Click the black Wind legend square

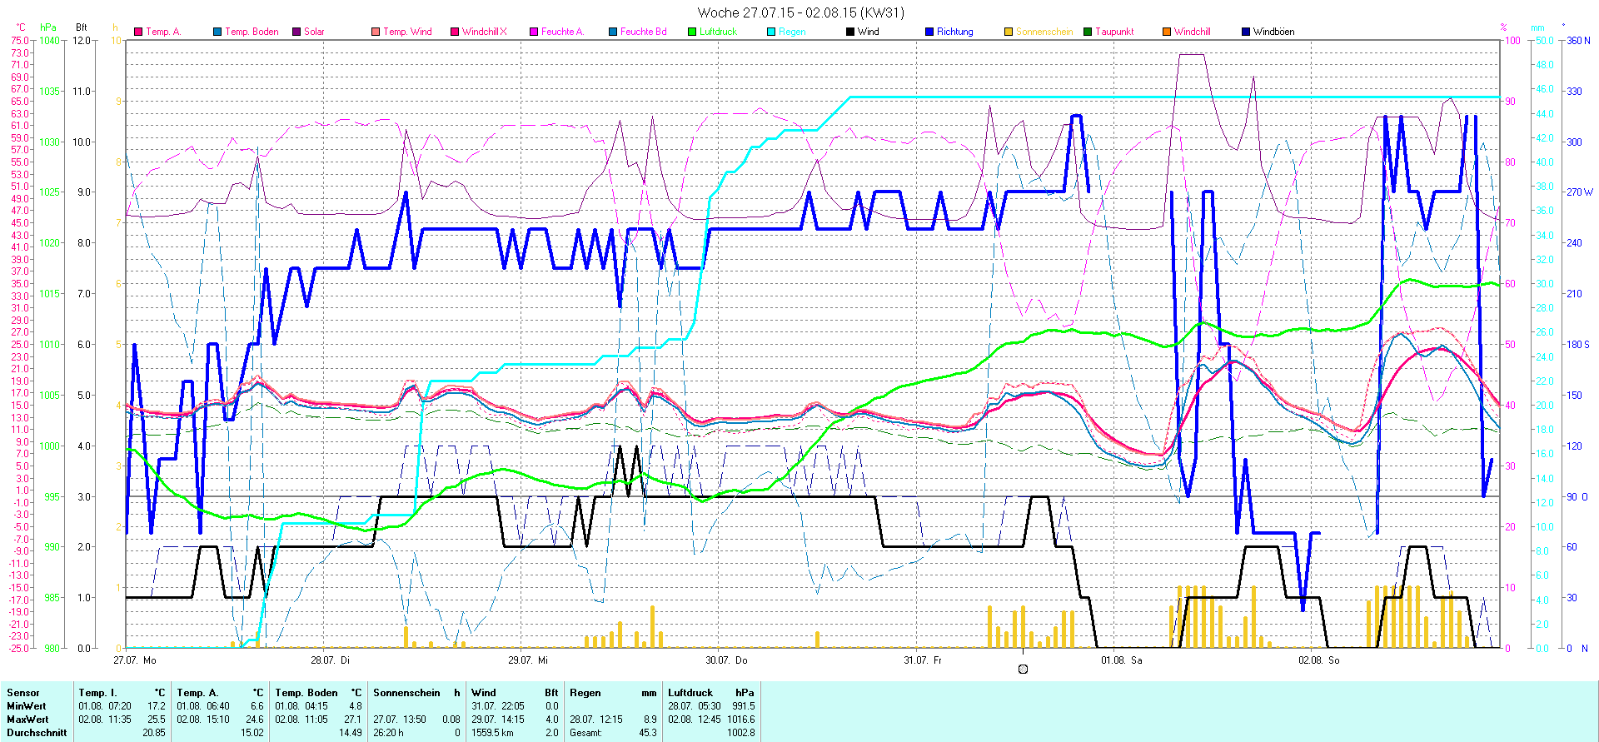point(850,32)
